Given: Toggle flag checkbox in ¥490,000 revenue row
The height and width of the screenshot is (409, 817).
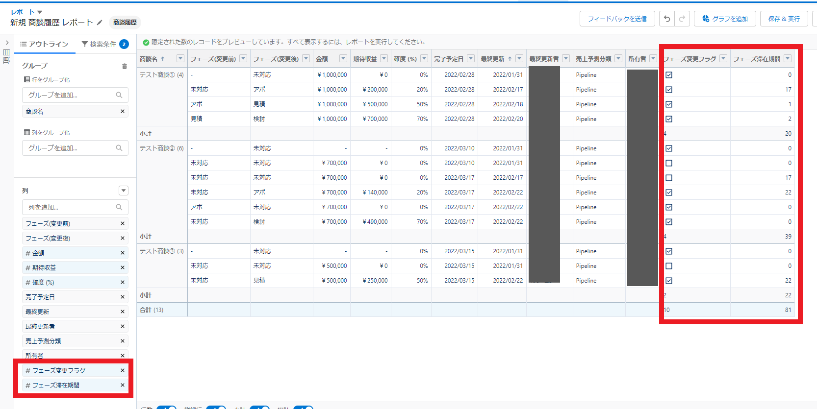Looking at the screenshot, I should [669, 222].
